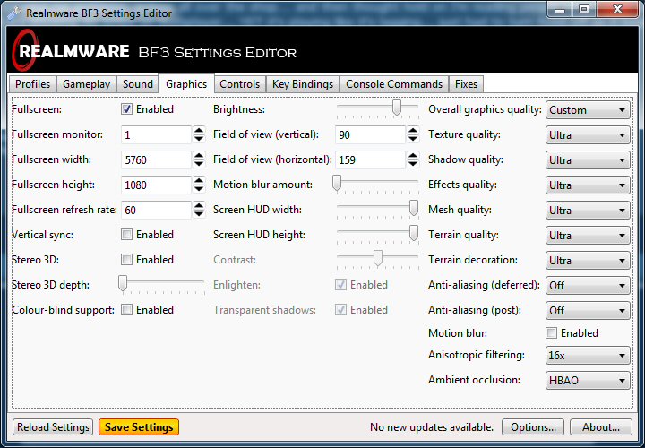645x448 pixels.
Task: Click the Screen HUD width slider handle
Action: click(414, 208)
